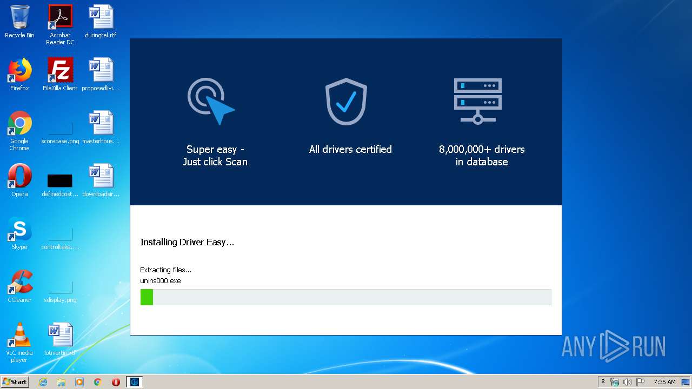The image size is (692, 389).
Task: Launch Opera from the taskbar
Action: tap(116, 382)
